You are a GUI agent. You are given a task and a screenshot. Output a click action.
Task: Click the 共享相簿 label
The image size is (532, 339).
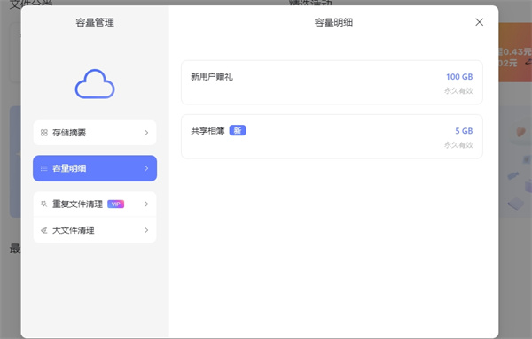pyautogui.click(x=207, y=131)
